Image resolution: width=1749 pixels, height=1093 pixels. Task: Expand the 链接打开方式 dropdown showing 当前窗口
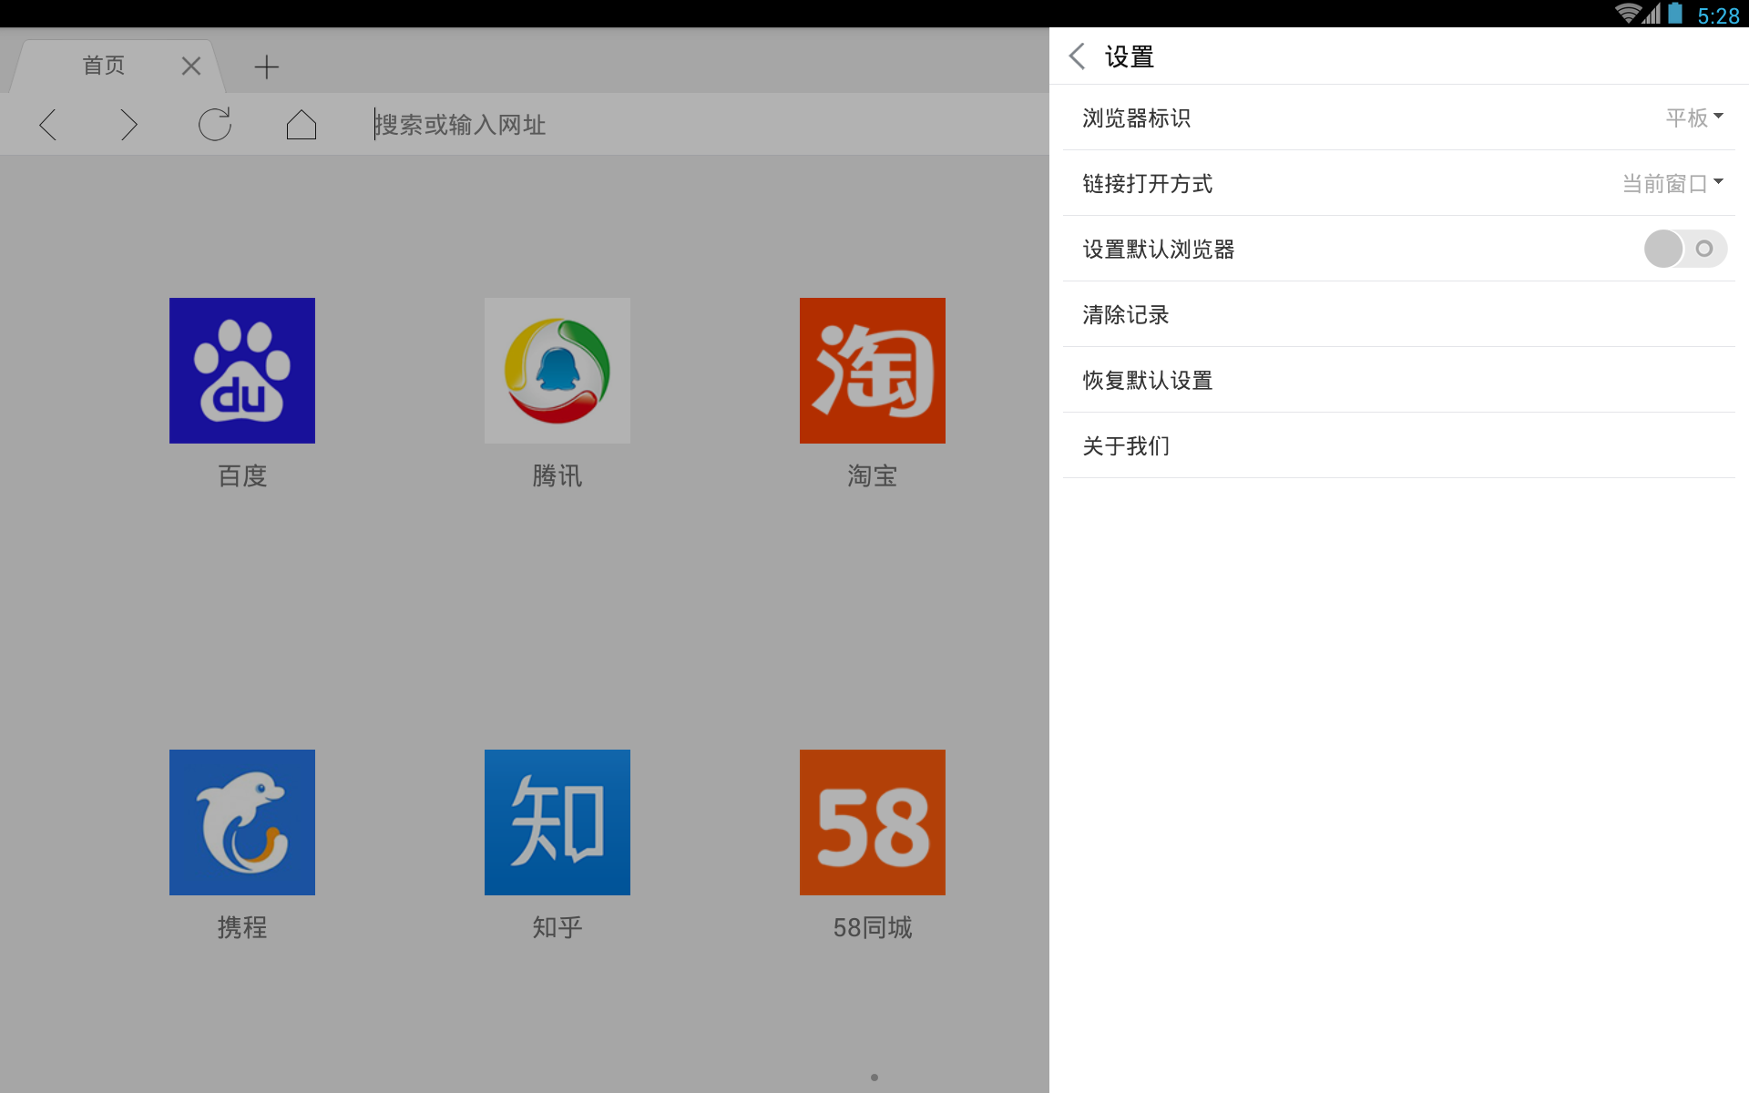click(x=1672, y=183)
